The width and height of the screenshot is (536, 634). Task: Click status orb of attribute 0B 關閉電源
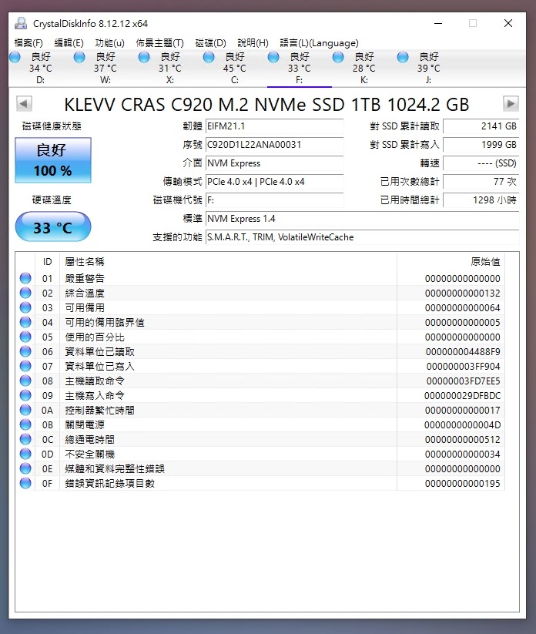(25, 424)
